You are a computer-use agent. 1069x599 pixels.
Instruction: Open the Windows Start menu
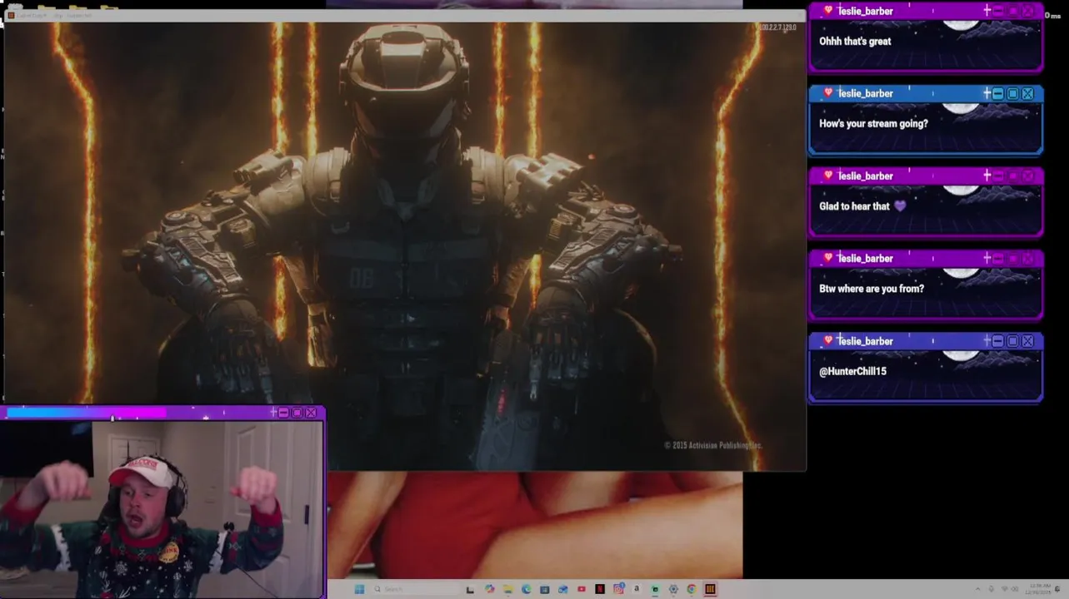pos(359,589)
